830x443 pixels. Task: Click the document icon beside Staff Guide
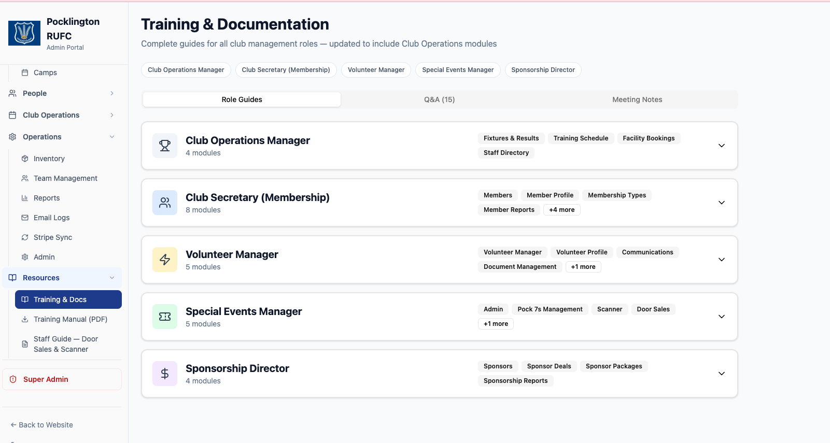pyautogui.click(x=25, y=344)
